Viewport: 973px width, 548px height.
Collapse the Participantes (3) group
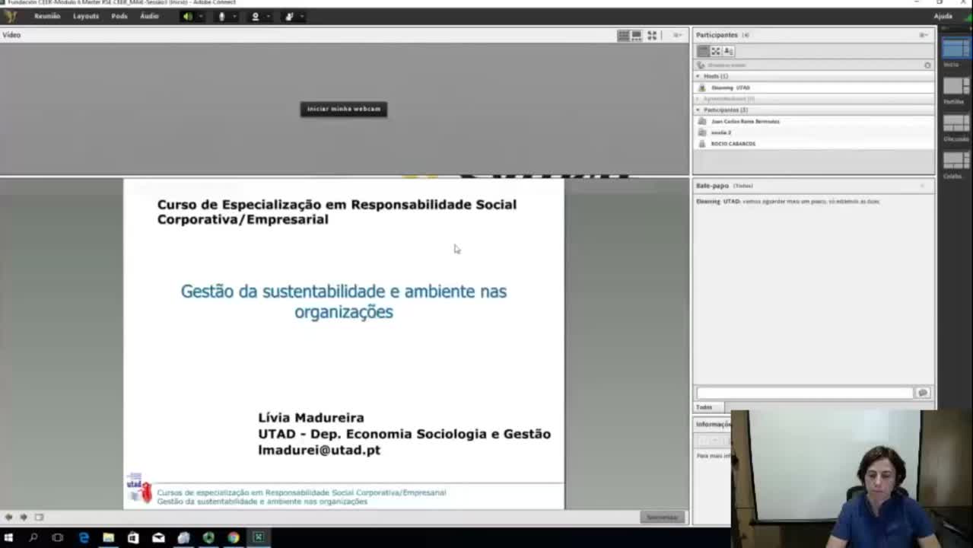click(698, 110)
